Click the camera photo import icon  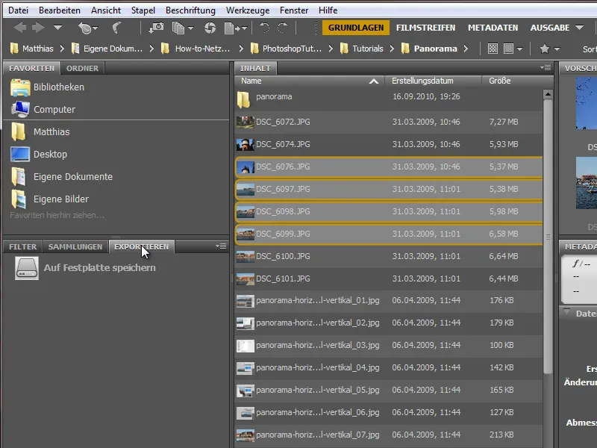(157, 28)
